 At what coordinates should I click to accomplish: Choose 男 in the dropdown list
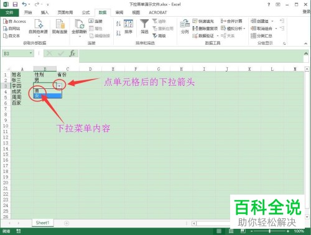(48, 91)
